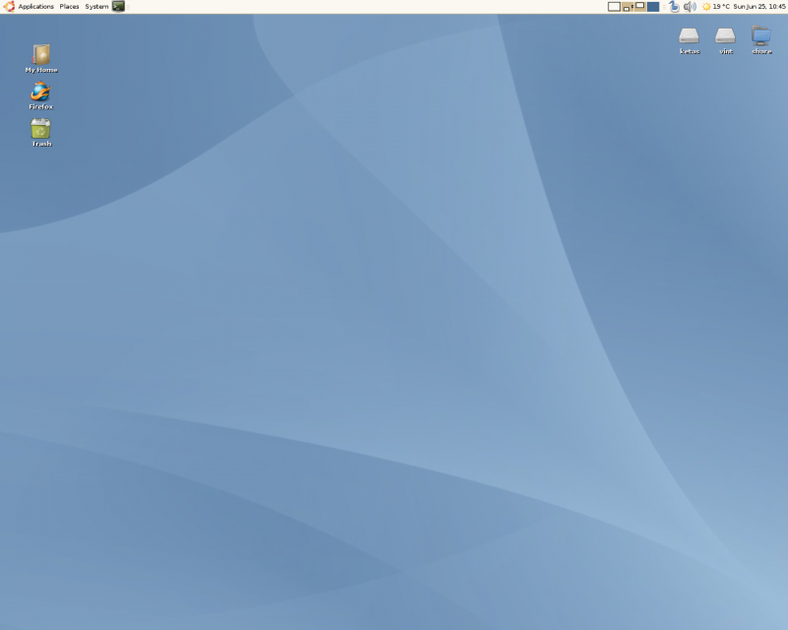788x630 pixels.
Task: Click the blue applet icon beside volume
Action: click(675, 7)
